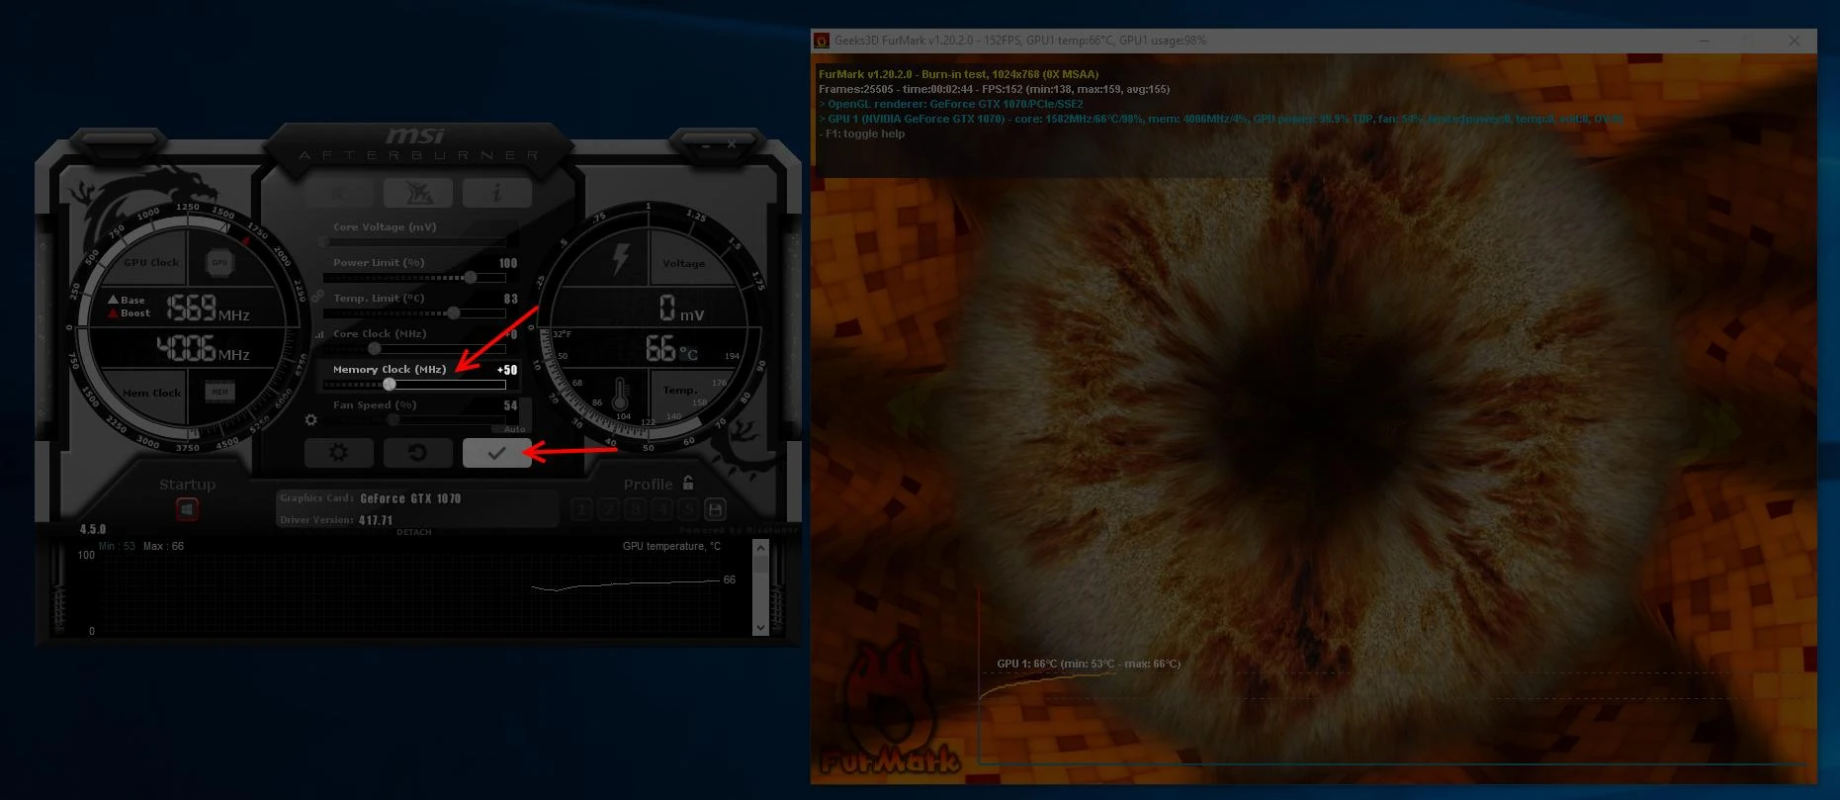Click driver version '417.71' text
Viewport: 1840px width, 800px height.
pos(376,520)
